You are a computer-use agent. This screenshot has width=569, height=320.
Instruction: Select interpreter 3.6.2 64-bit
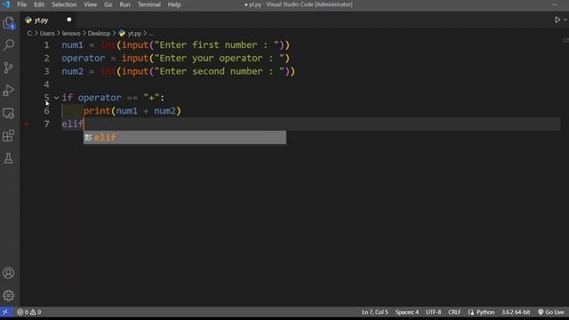tap(516, 312)
